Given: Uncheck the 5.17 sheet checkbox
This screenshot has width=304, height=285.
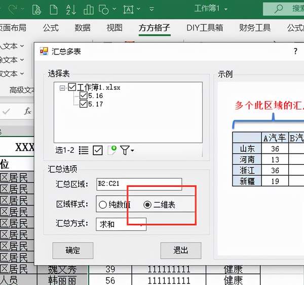Looking at the screenshot, I should (x=84, y=104).
